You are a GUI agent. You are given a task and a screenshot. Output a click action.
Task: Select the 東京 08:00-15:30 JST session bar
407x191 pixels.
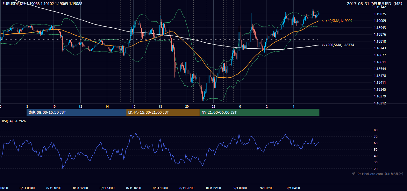[76, 112]
